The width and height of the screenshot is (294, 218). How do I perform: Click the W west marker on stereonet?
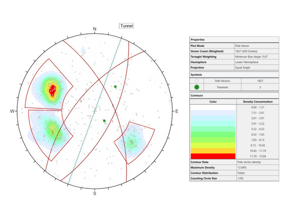coord(12,111)
